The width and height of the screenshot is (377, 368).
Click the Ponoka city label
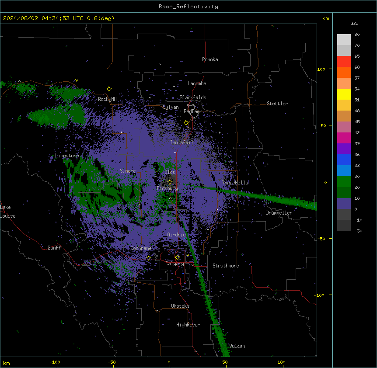tap(210, 59)
